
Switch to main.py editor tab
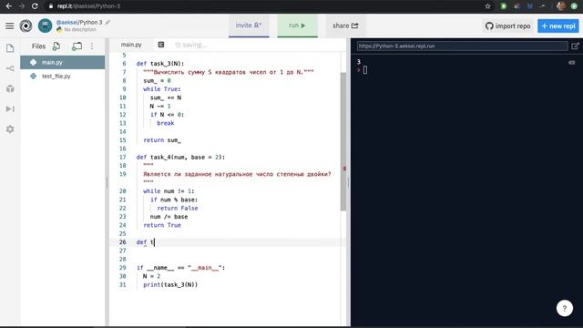pos(131,45)
